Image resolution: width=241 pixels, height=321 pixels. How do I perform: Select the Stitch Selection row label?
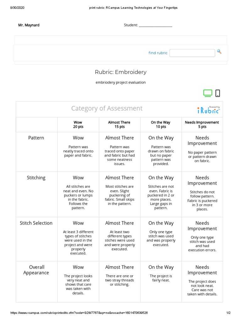[36, 223]
